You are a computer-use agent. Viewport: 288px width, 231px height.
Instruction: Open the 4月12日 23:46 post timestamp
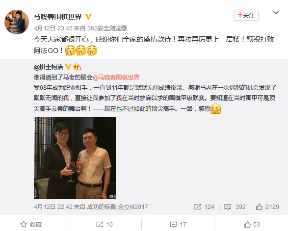(x=53, y=28)
